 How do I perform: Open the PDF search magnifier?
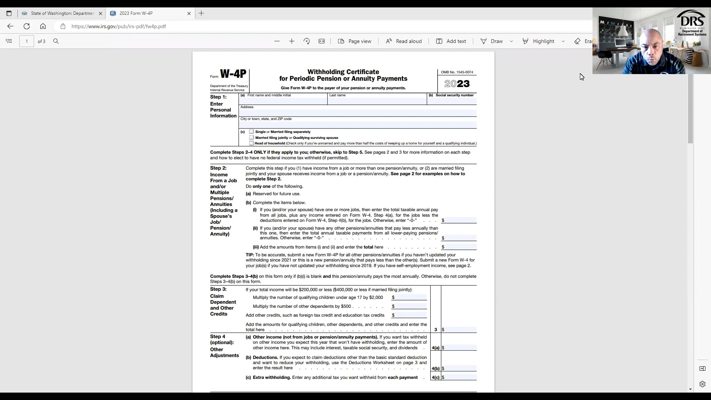56,41
